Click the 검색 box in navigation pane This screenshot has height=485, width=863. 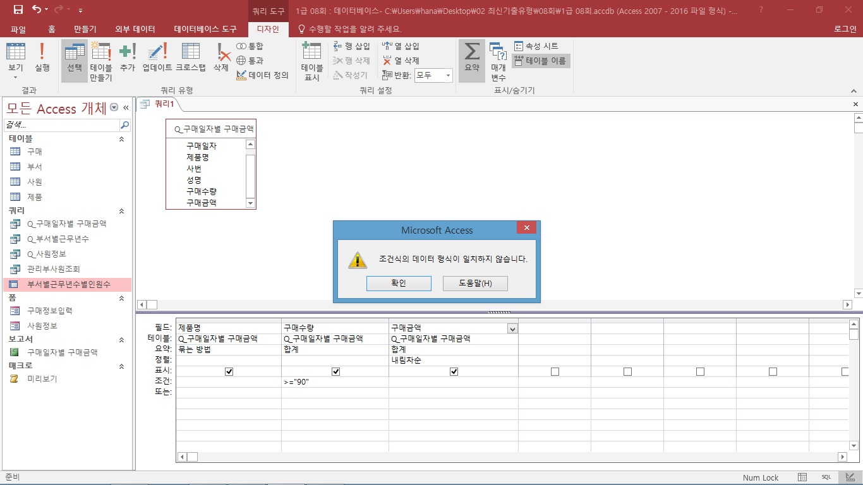point(62,125)
